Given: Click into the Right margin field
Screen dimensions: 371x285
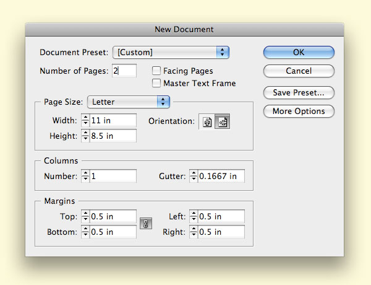Looking at the screenshot, I should (221, 232).
